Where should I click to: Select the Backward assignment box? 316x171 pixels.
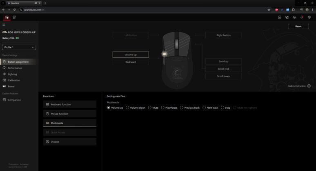[131, 62]
